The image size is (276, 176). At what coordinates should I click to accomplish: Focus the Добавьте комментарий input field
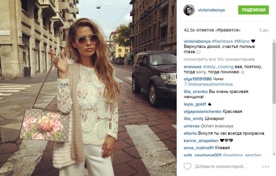221,166
